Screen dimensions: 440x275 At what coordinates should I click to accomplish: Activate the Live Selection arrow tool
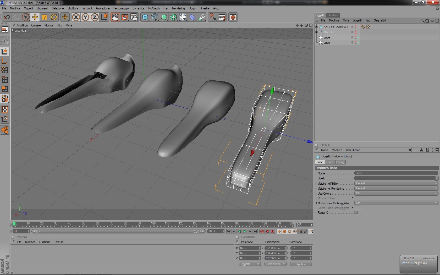[x=25, y=17]
